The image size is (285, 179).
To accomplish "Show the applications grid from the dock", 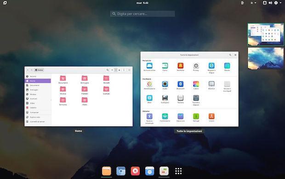I will pos(178,171).
